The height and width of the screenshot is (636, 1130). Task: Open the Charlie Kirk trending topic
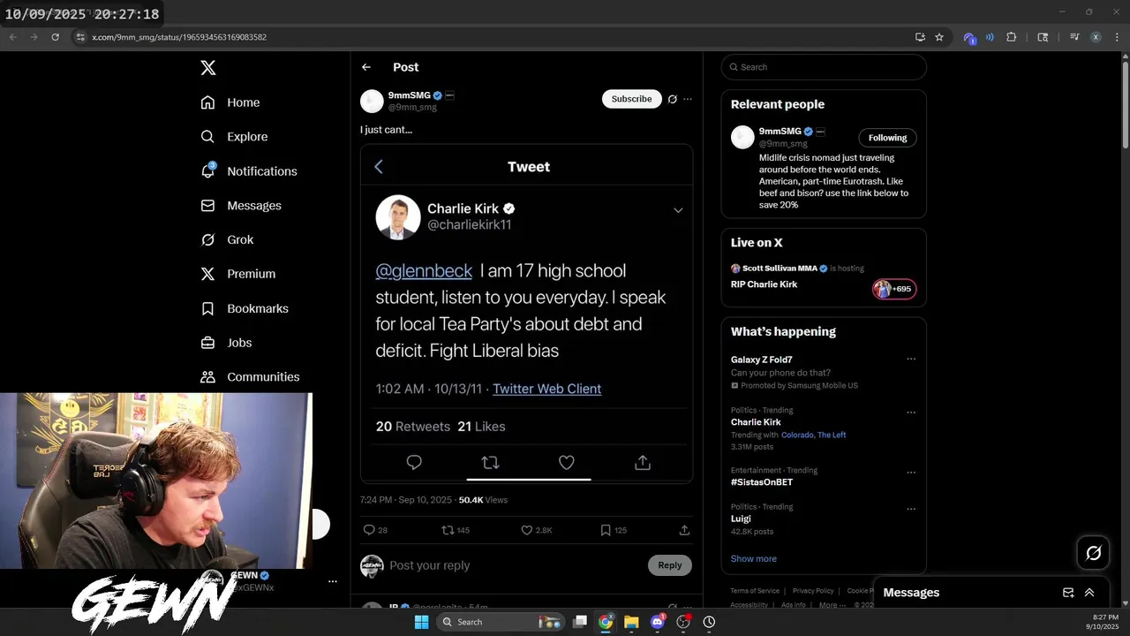(x=756, y=422)
